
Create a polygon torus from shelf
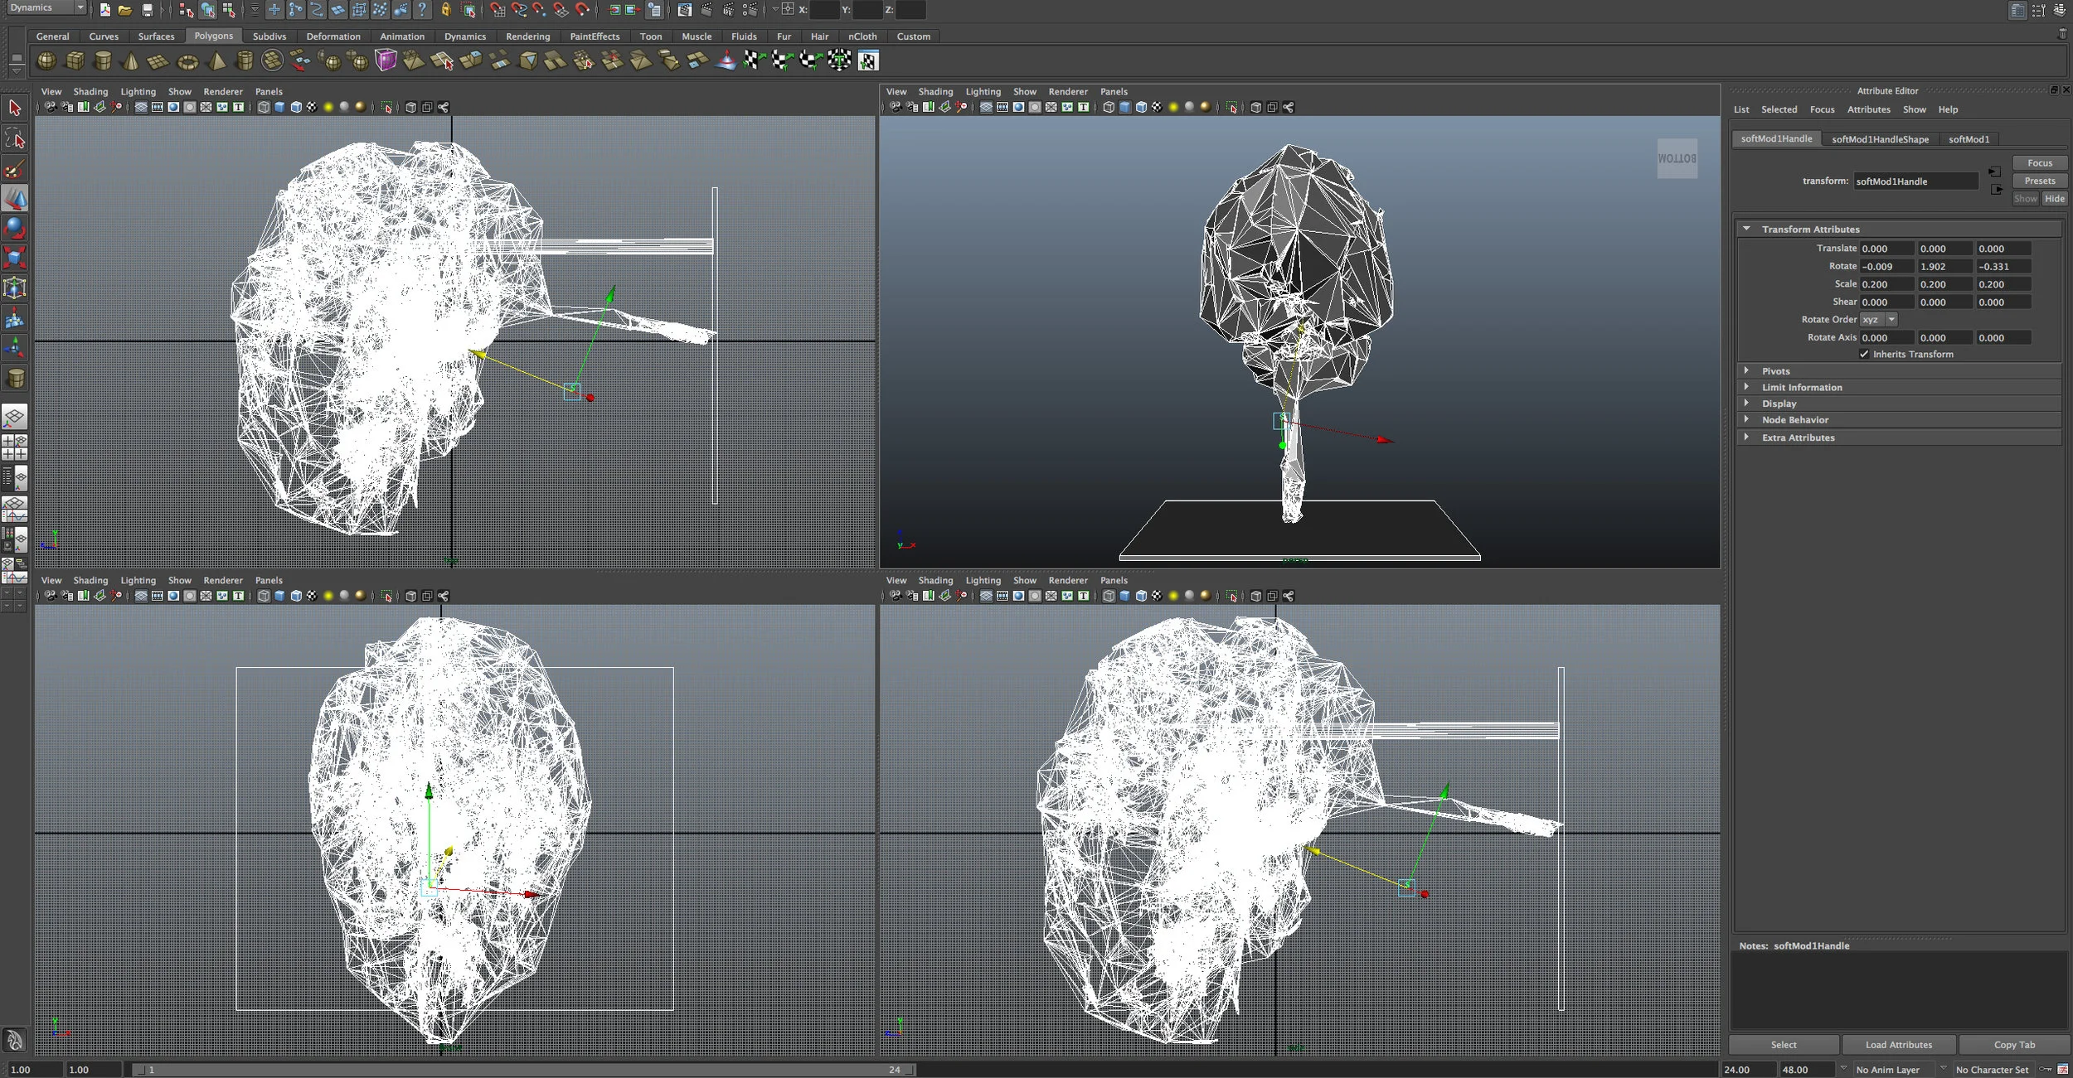[187, 60]
